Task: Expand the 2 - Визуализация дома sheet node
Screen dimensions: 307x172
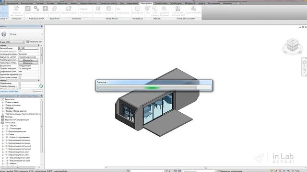Action: coord(3,131)
